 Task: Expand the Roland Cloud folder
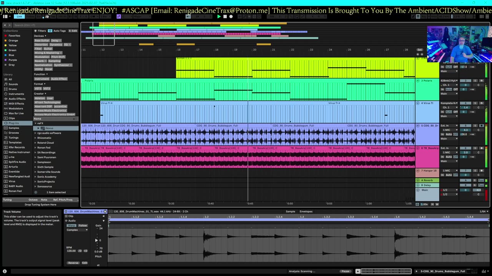point(35,143)
